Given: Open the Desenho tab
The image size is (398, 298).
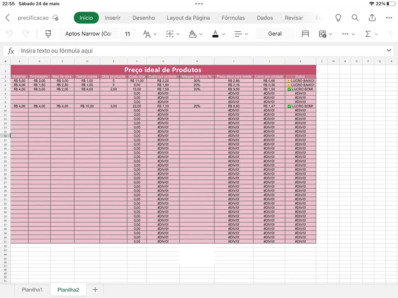Looking at the screenshot, I should (144, 18).
